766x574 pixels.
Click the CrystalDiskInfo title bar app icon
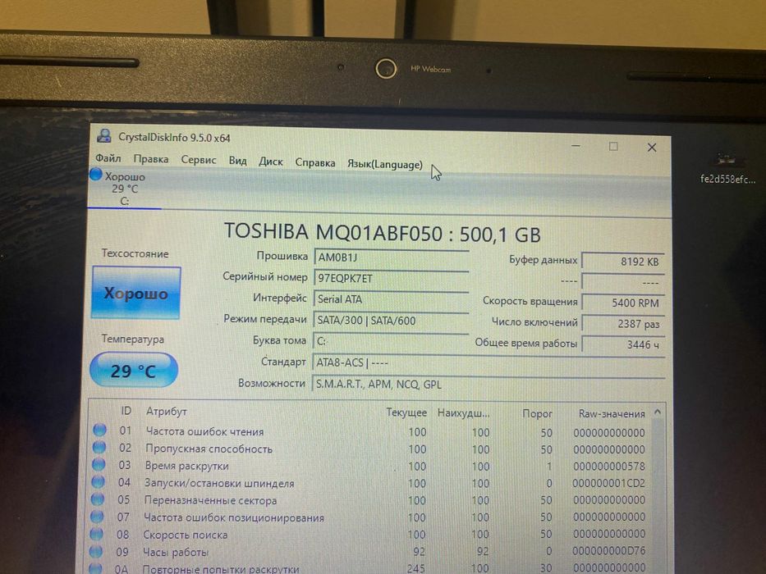point(103,136)
